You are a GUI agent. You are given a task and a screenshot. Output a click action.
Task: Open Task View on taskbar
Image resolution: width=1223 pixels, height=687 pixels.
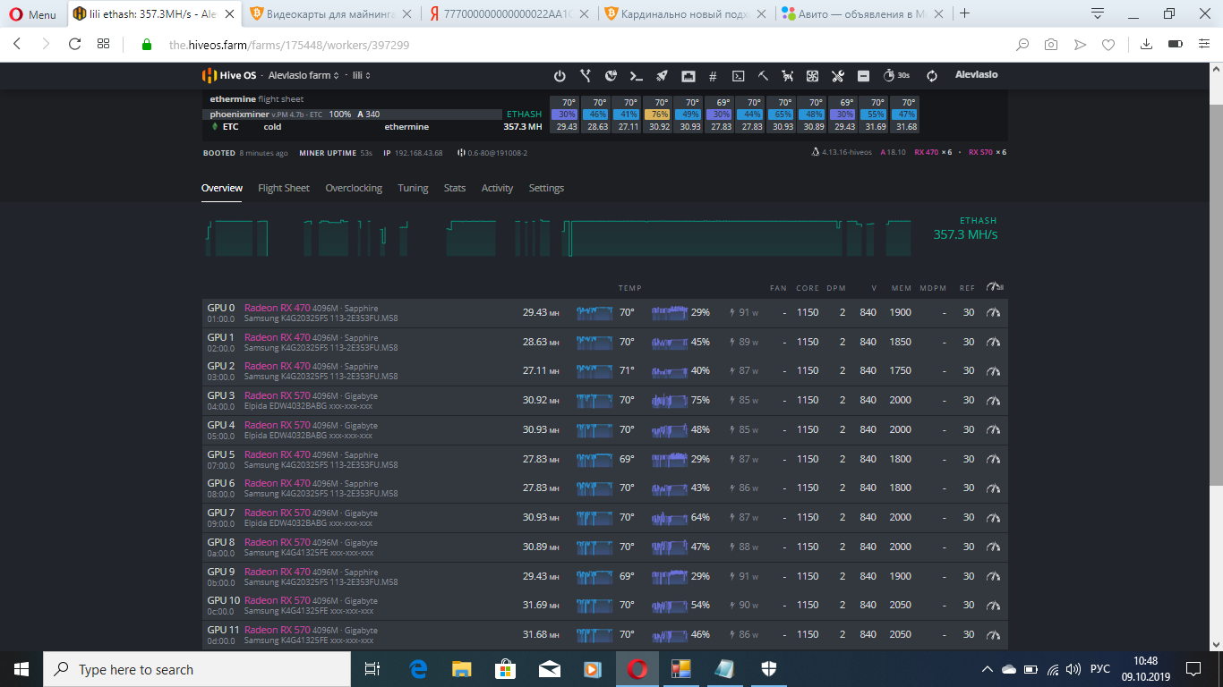click(372, 669)
